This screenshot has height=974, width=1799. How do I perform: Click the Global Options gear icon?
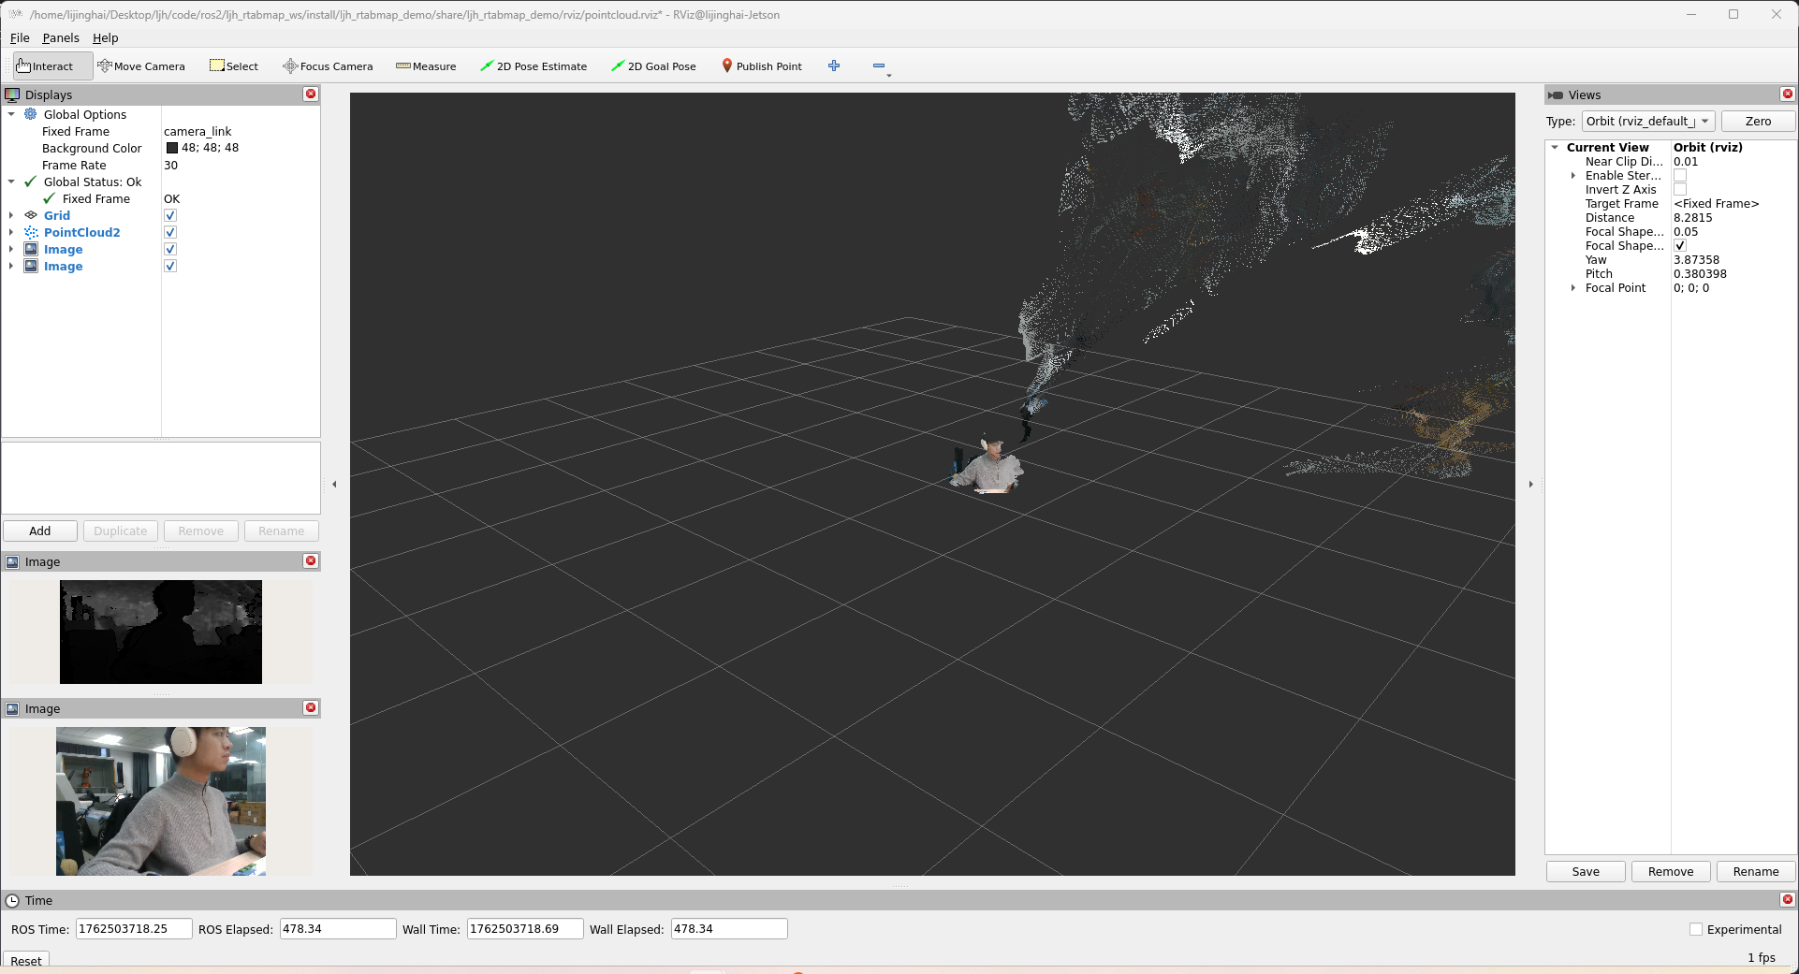coord(31,114)
